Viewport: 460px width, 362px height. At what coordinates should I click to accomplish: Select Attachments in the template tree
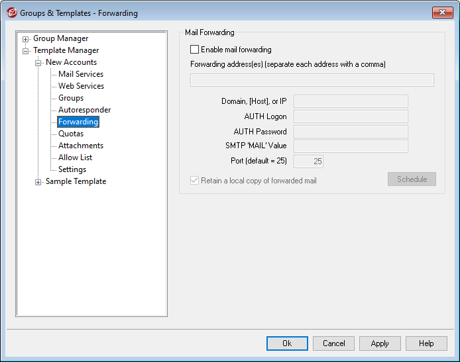[x=81, y=146]
